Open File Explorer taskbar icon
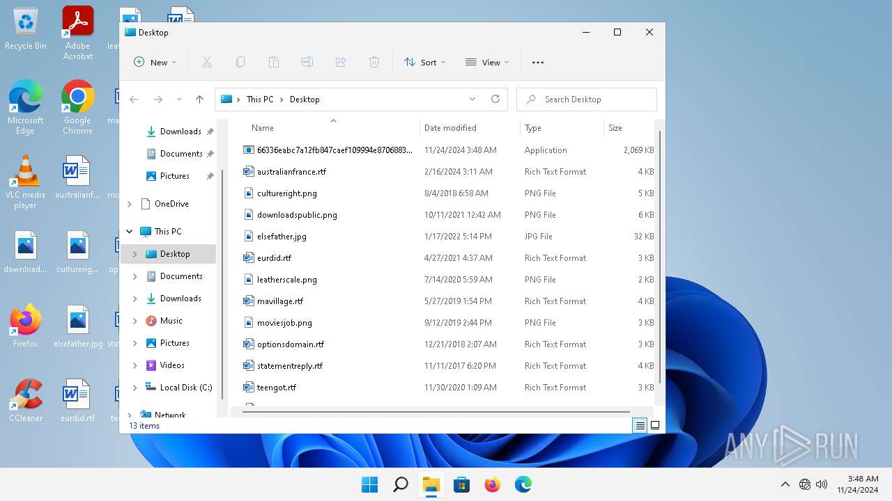The image size is (892, 501). pos(431,484)
